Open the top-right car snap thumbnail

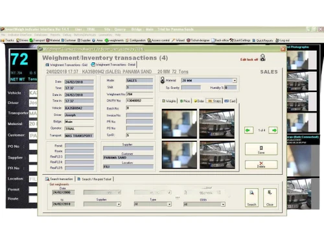click(217, 124)
